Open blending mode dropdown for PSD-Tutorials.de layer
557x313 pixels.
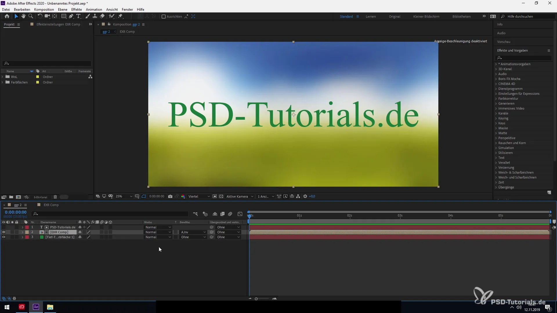pos(158,227)
